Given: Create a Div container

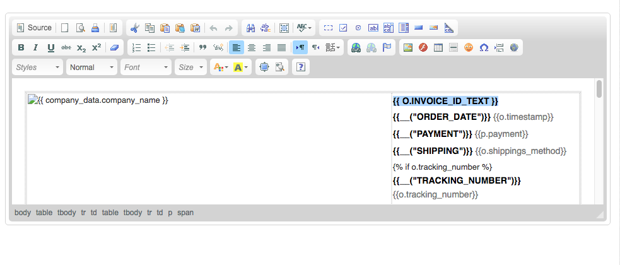Looking at the screenshot, I should click(218, 47).
